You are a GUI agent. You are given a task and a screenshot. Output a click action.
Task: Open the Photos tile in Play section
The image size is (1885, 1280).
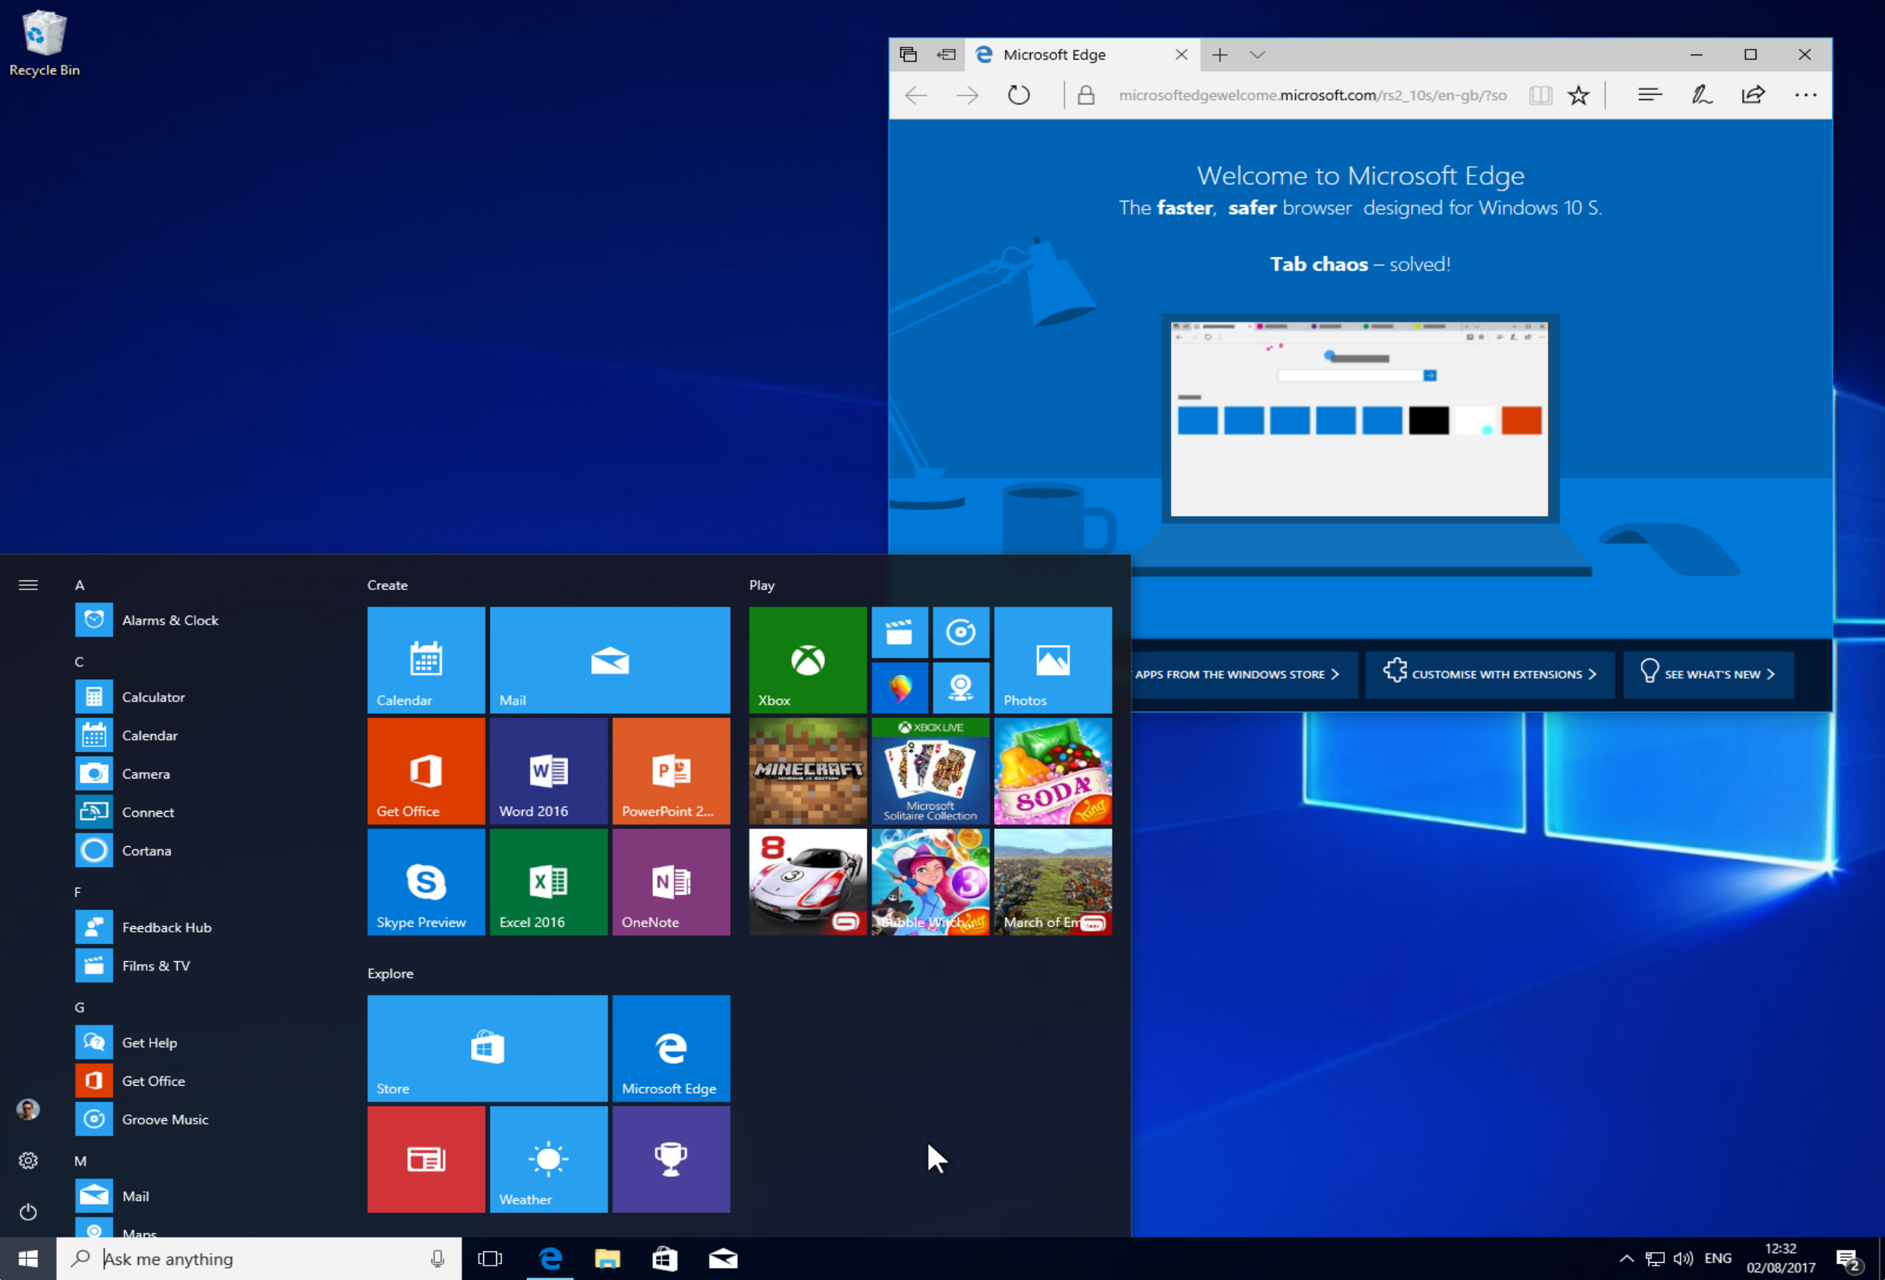(x=1052, y=658)
